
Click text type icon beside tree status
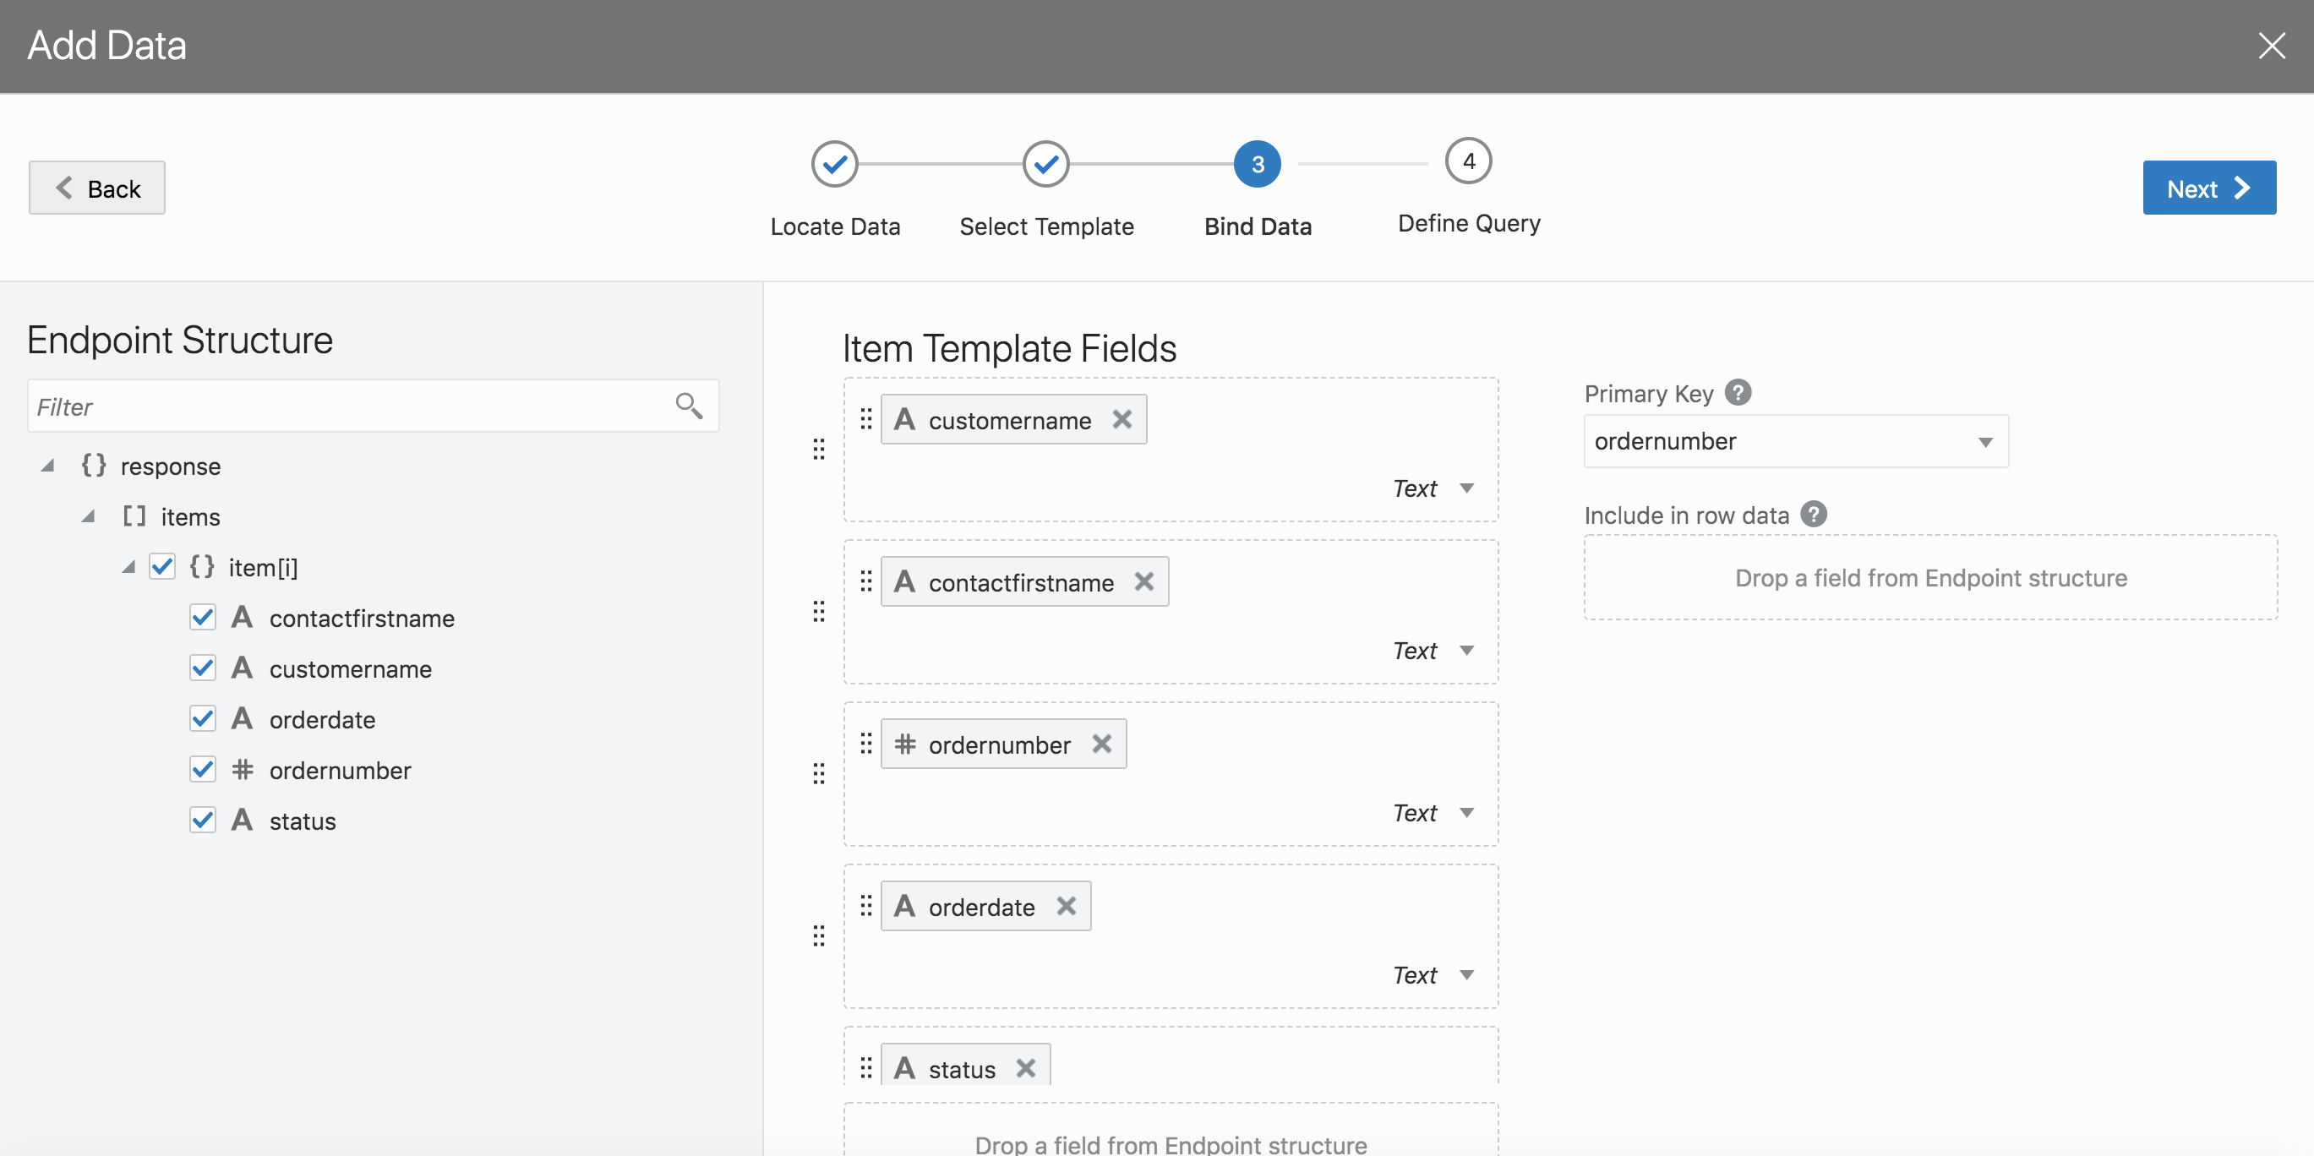click(x=242, y=819)
